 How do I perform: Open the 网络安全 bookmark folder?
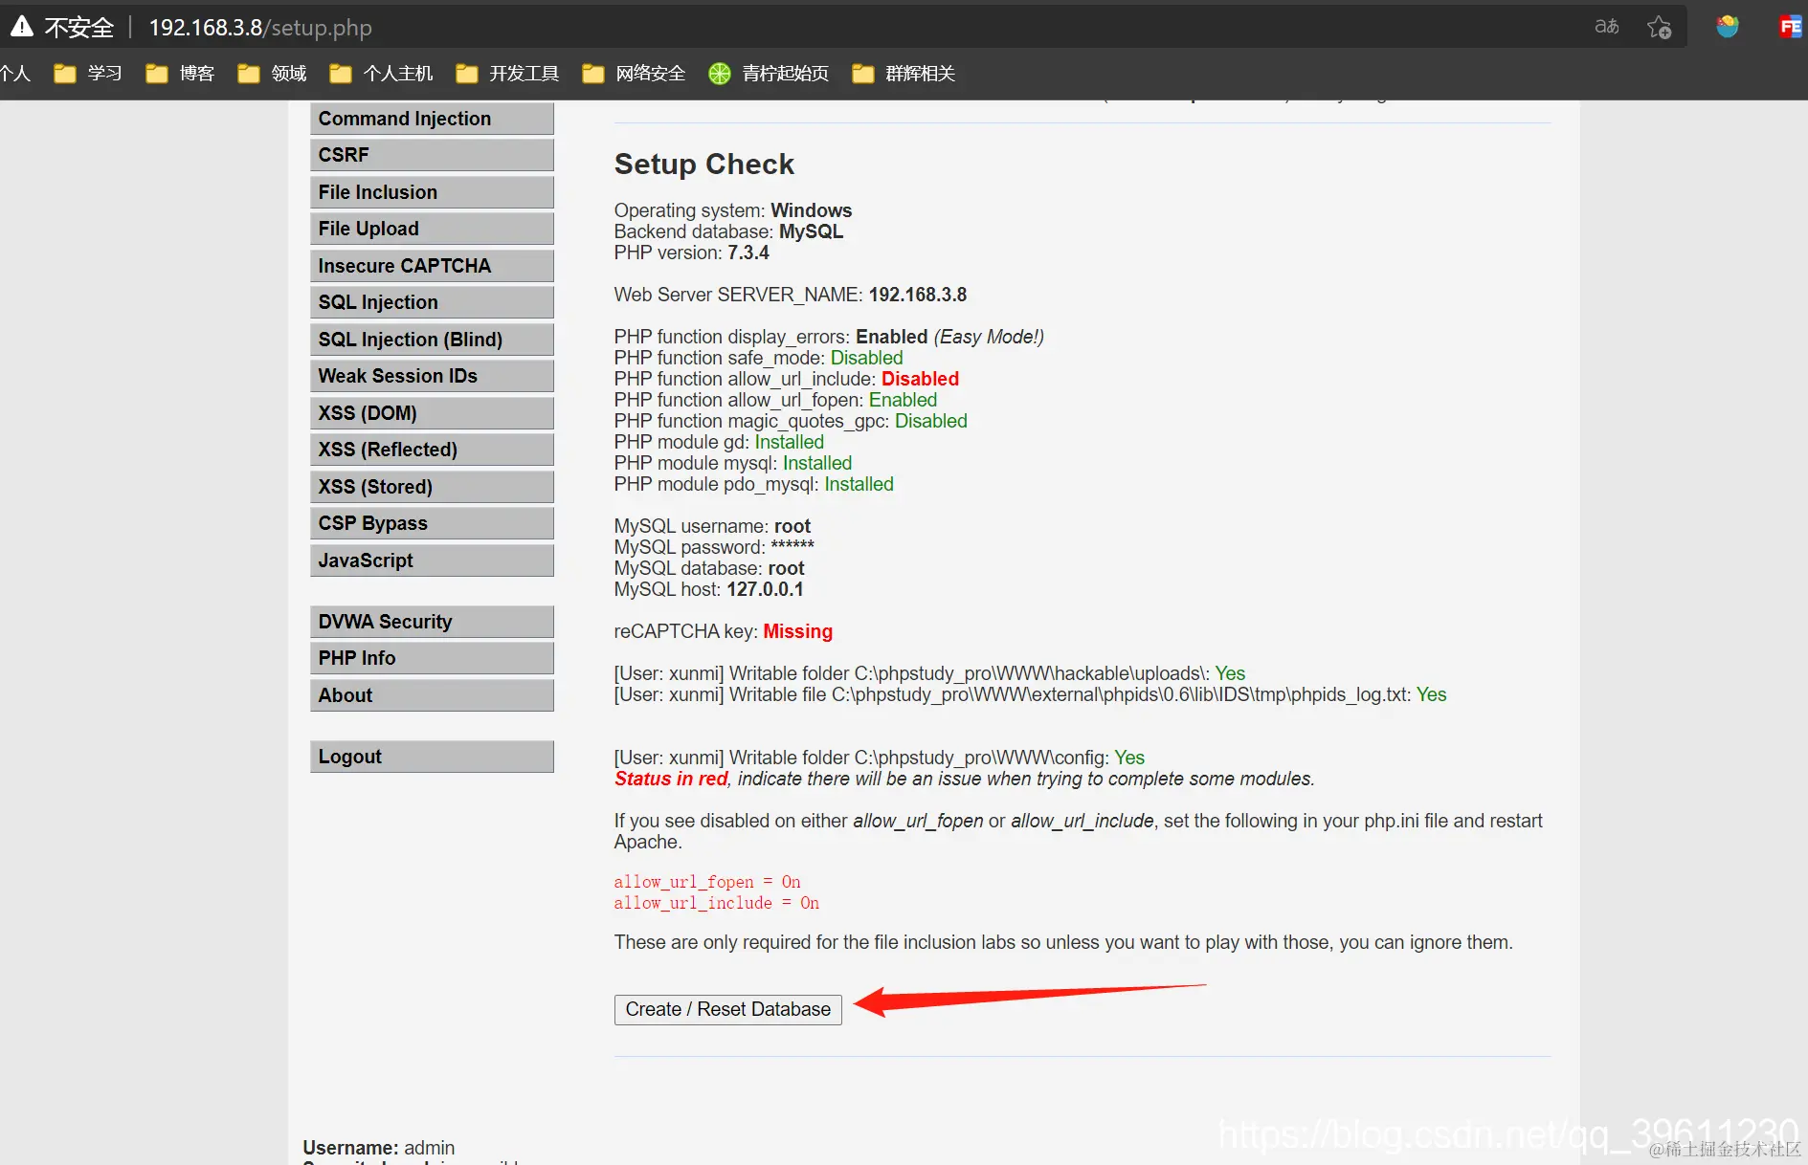pyautogui.click(x=634, y=74)
